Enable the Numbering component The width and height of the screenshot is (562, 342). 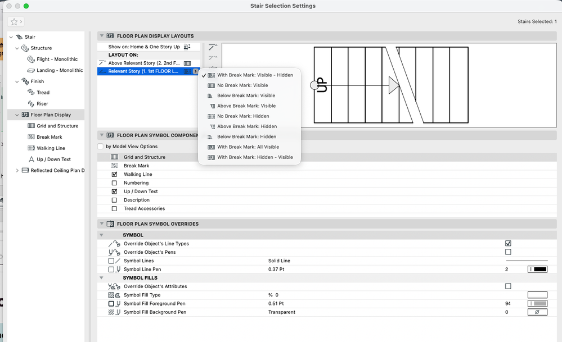(x=114, y=183)
